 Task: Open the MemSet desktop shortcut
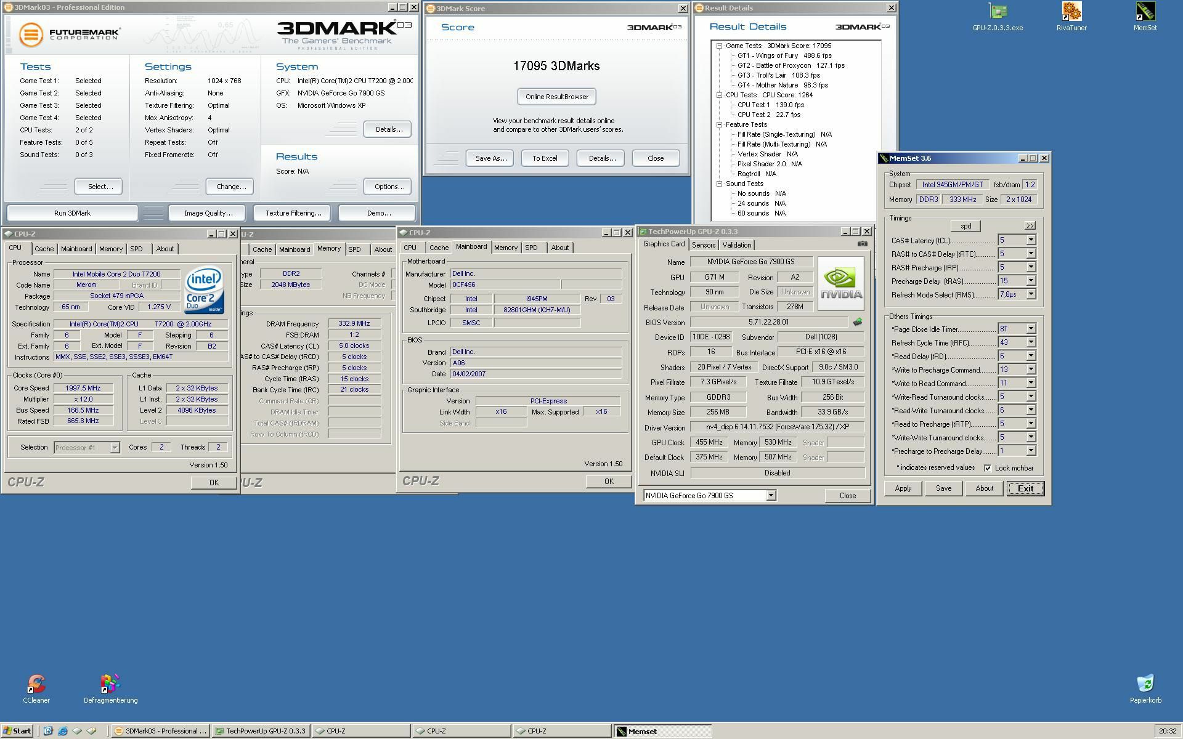[1145, 17]
